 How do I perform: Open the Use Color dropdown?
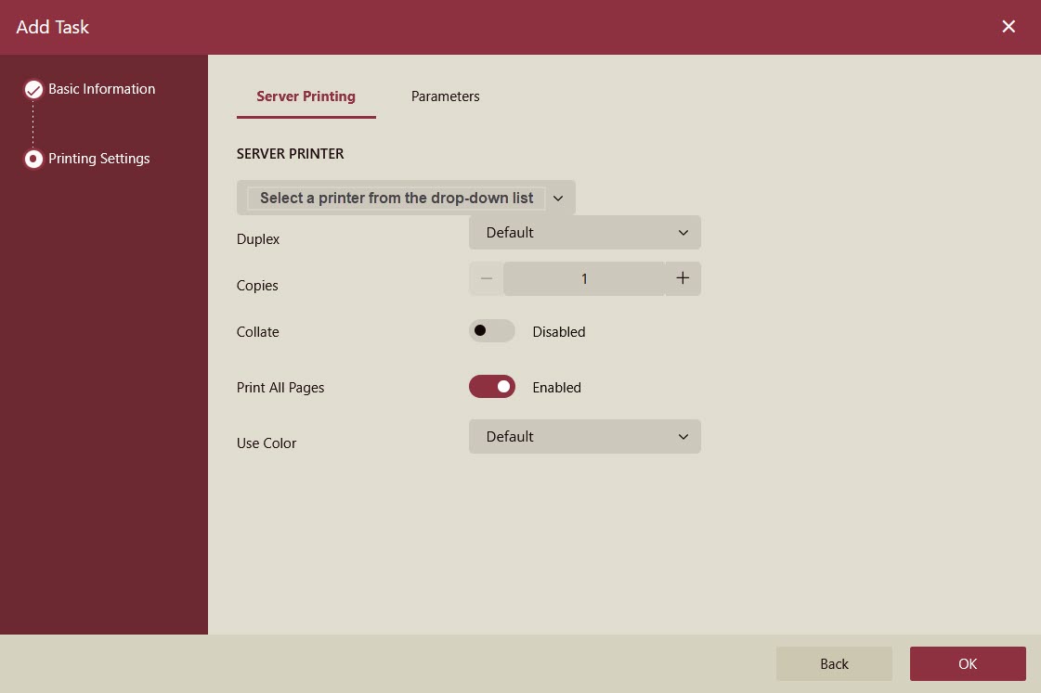point(584,437)
